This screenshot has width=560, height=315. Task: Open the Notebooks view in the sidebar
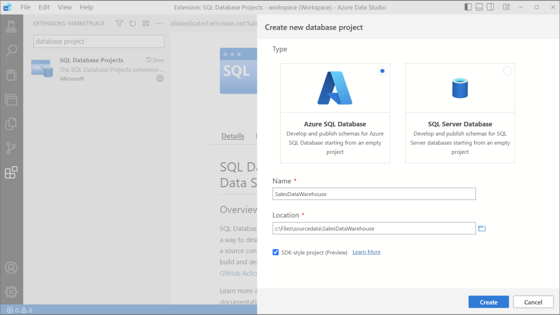pyautogui.click(x=11, y=75)
